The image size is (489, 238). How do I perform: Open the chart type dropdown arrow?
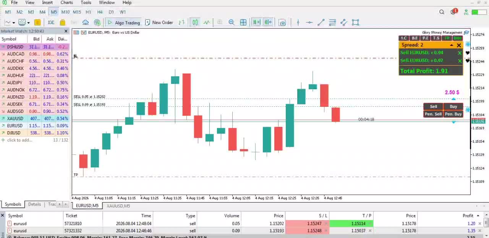[13, 23]
